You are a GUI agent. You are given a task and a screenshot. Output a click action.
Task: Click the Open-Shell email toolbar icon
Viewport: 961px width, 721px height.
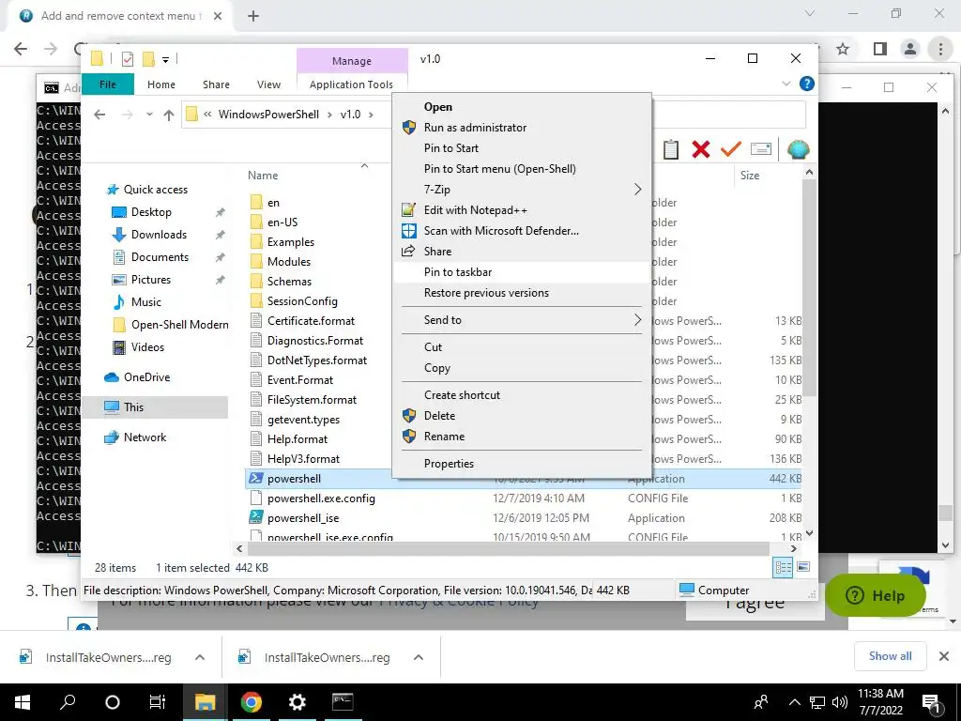(760, 149)
